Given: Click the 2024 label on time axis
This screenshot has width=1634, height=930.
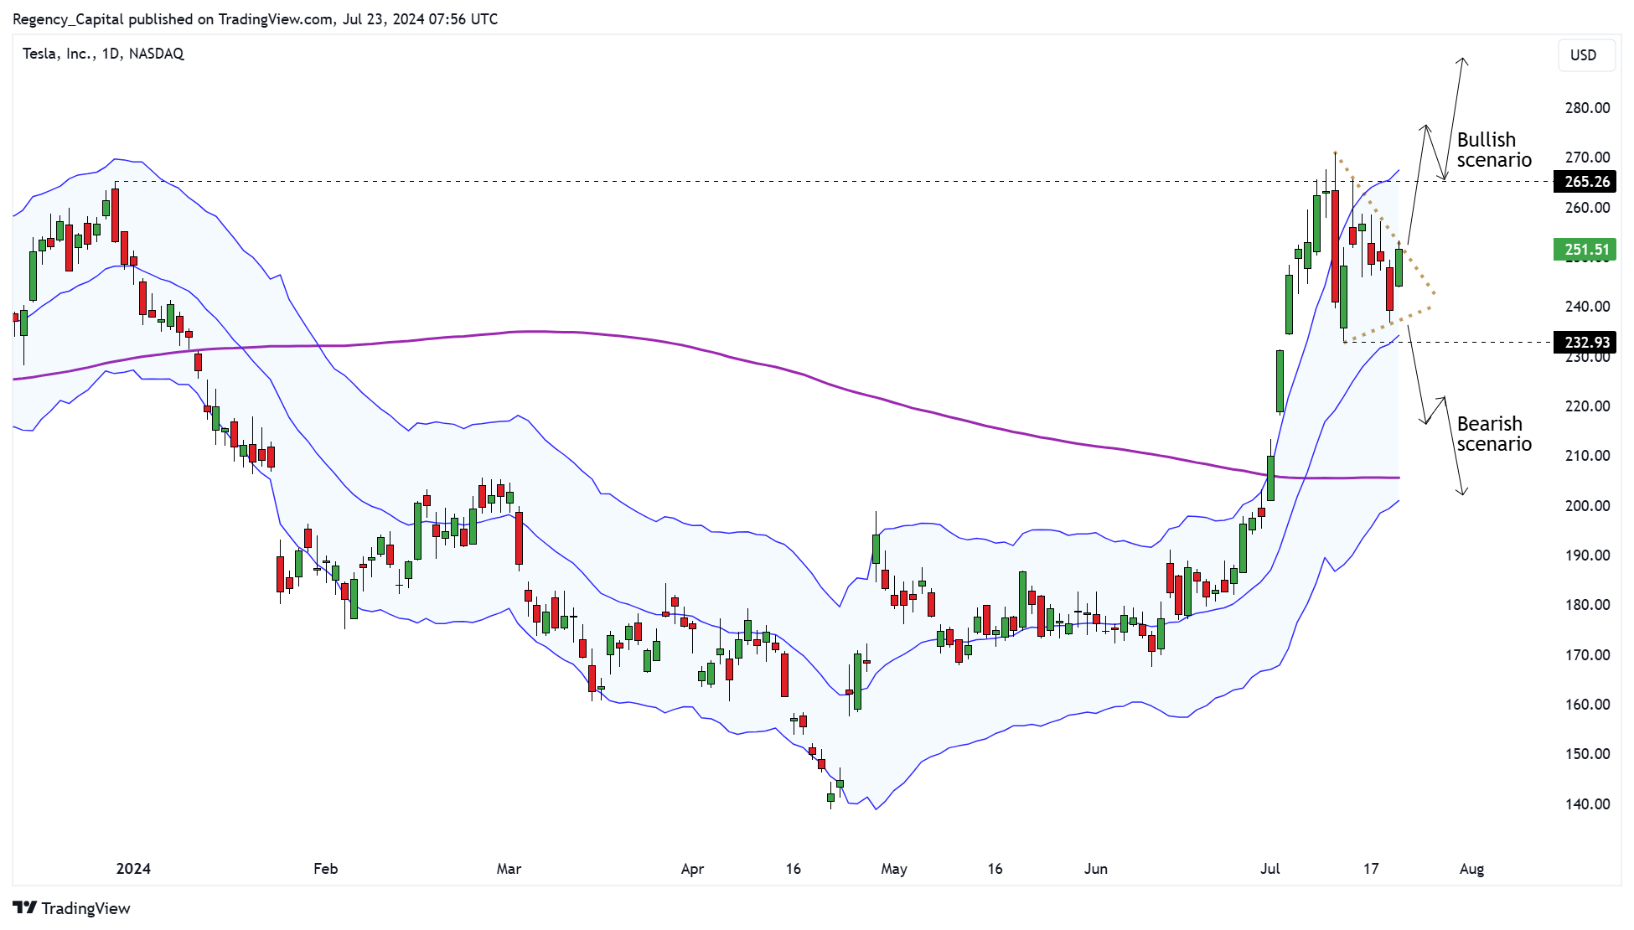Looking at the screenshot, I should (133, 869).
